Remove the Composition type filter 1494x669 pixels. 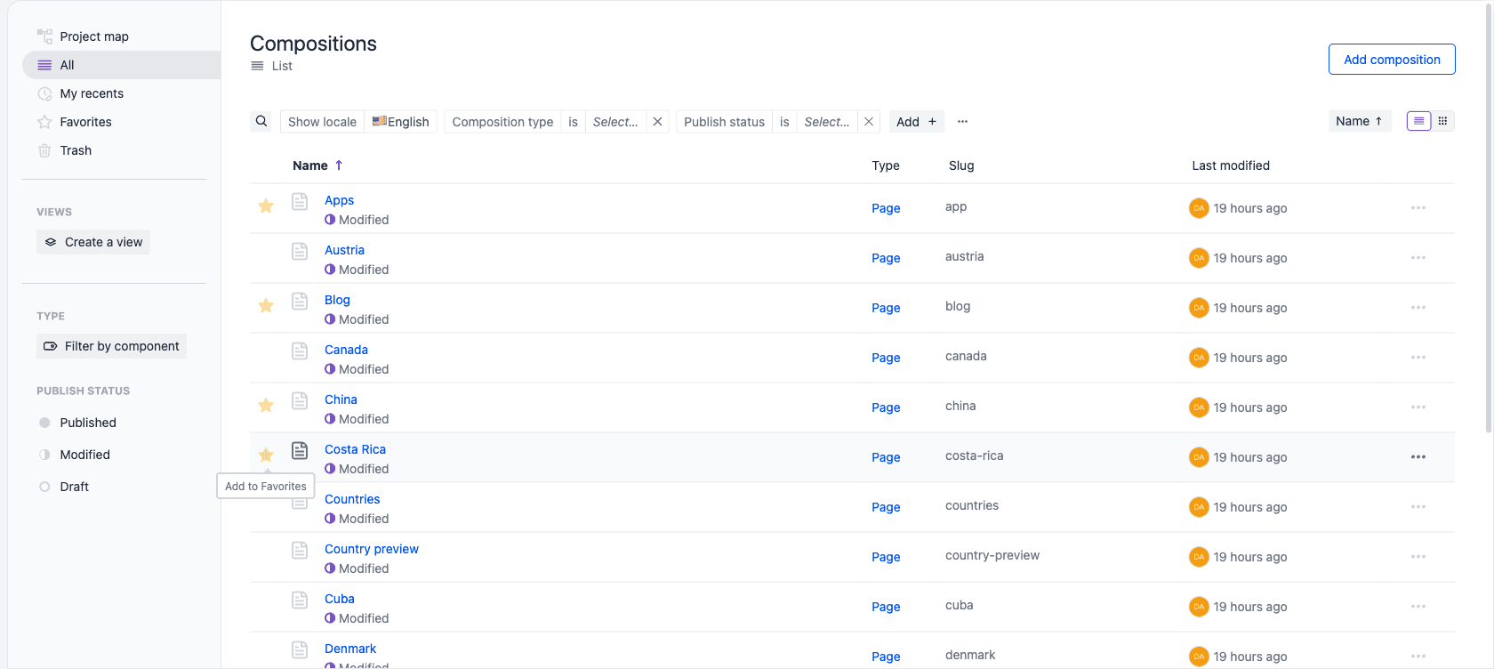658,122
